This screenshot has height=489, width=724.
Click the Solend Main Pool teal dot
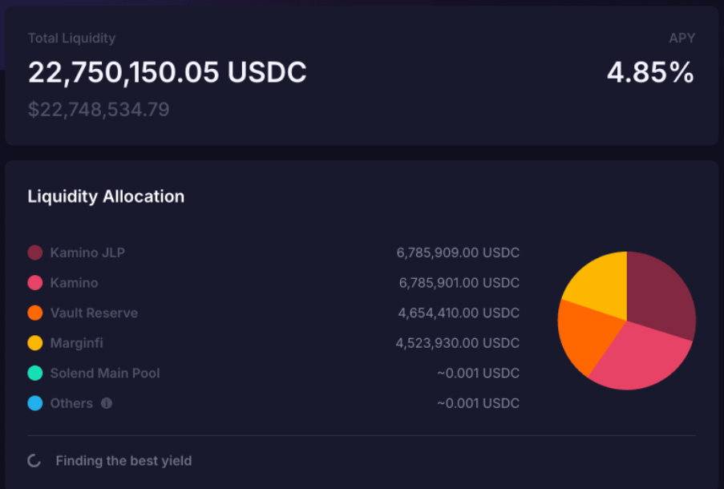[35, 373]
